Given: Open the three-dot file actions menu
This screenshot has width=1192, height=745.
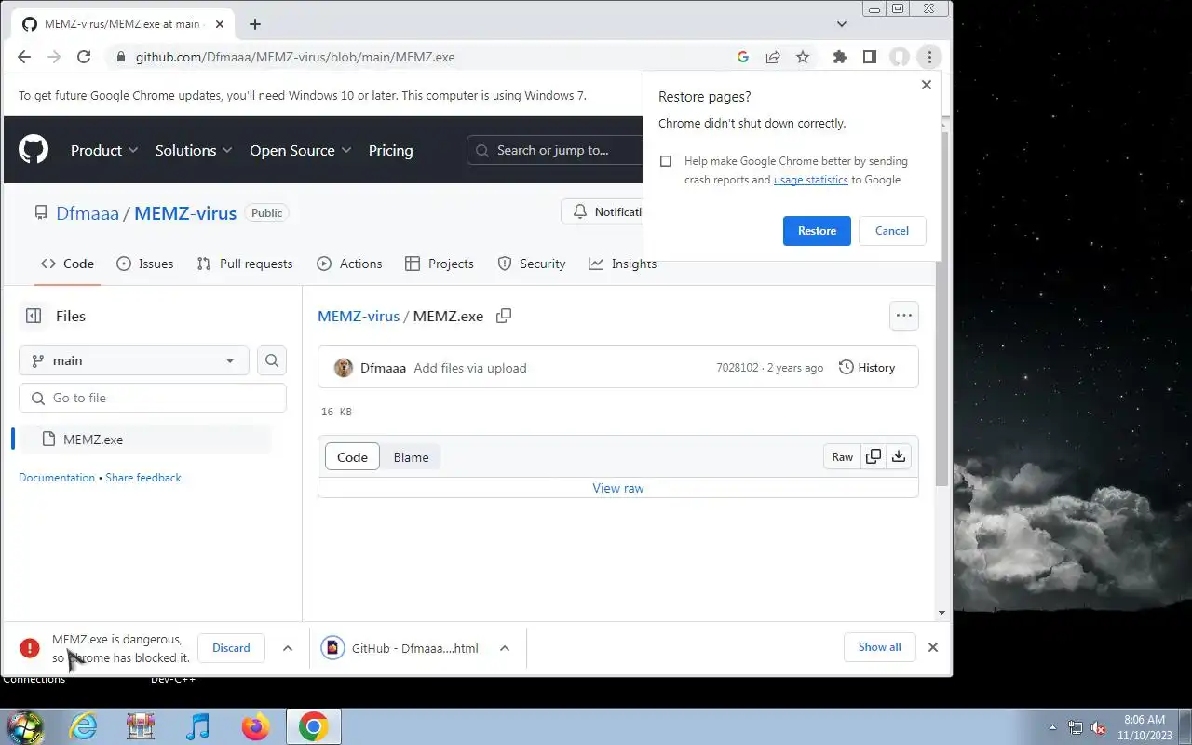Looking at the screenshot, I should click(904, 316).
